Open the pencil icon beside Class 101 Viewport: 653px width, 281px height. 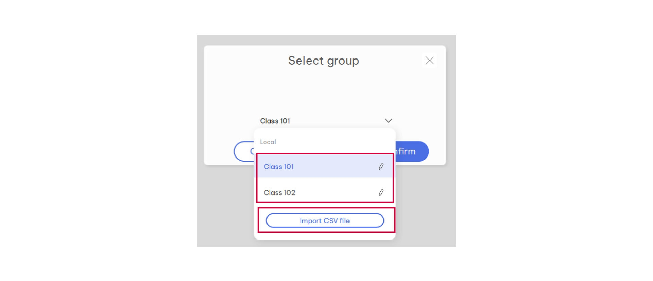point(381,166)
